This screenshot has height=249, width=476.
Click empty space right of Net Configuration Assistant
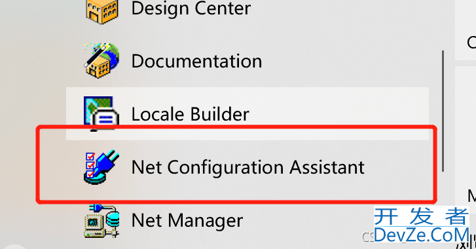click(397, 167)
